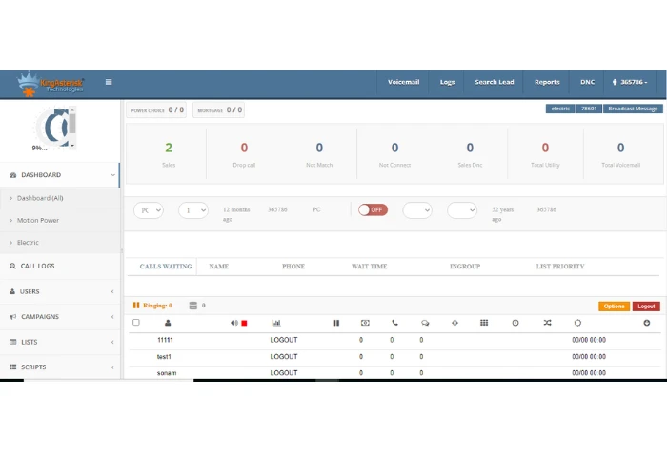The width and height of the screenshot is (667, 476).
Task: Click the clock column icon
Action: click(515, 323)
